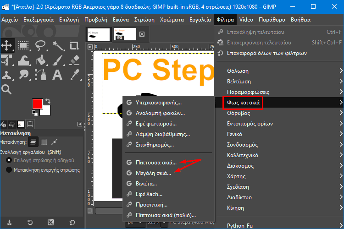
Task: Select the Color Picker tool
Action: tap(75, 75)
